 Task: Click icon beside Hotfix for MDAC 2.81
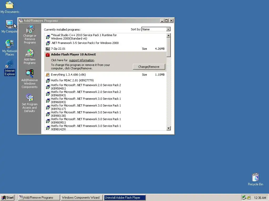48,81
